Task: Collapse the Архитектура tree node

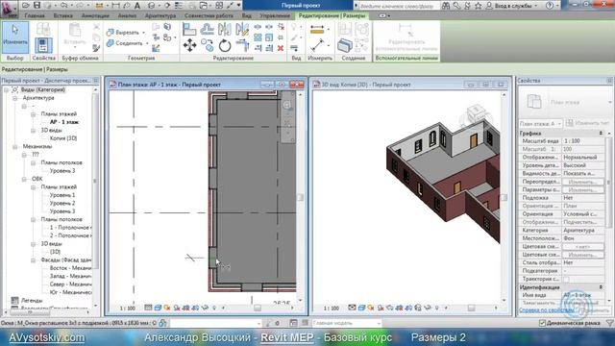Action: (15, 98)
